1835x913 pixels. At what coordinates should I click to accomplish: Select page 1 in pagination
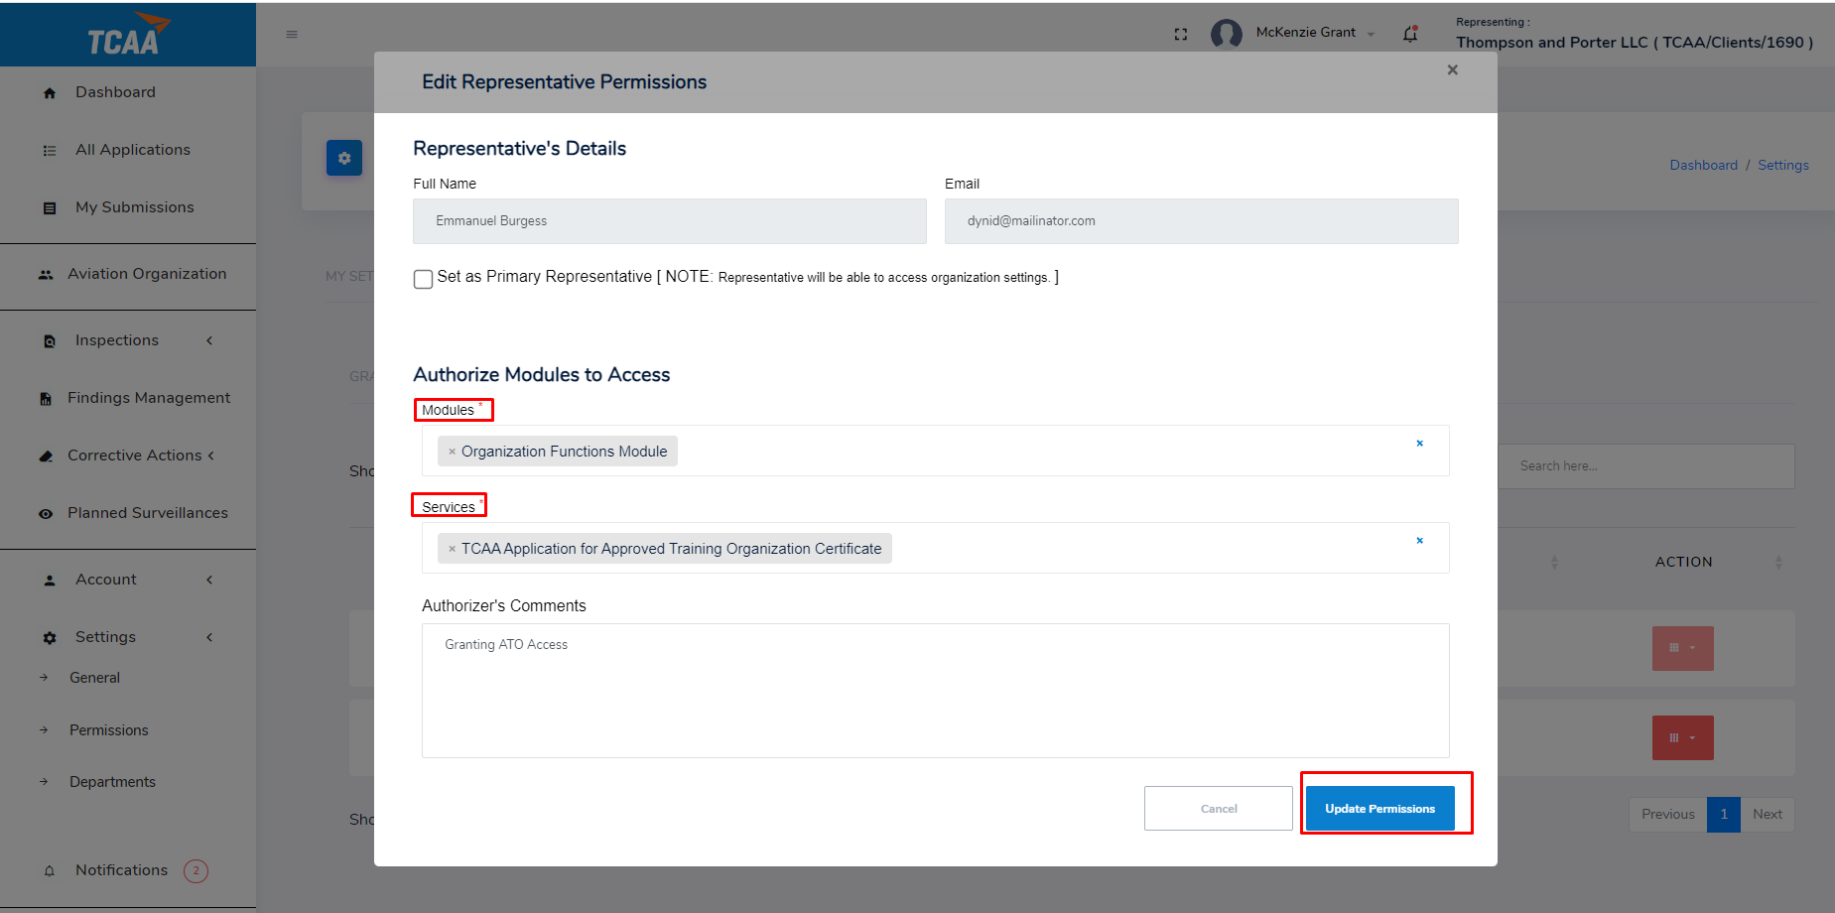[x=1724, y=815]
